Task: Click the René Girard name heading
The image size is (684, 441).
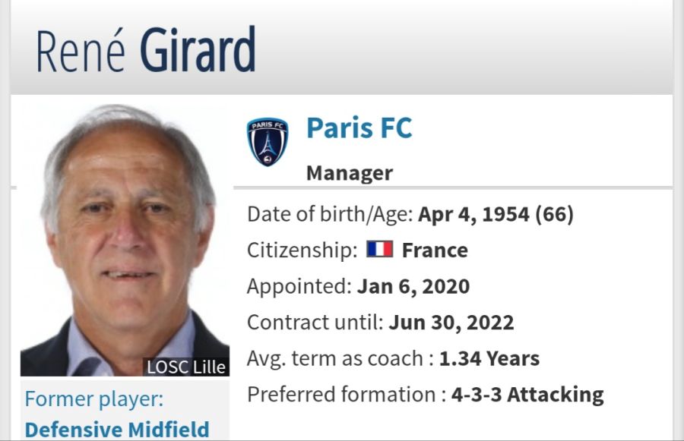Action: pos(146,49)
